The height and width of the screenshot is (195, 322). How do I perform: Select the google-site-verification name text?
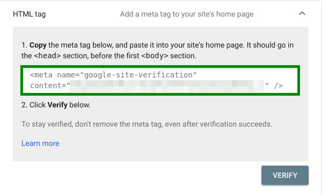click(138, 75)
